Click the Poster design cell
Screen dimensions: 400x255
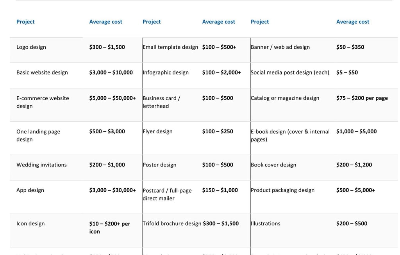[159, 165]
